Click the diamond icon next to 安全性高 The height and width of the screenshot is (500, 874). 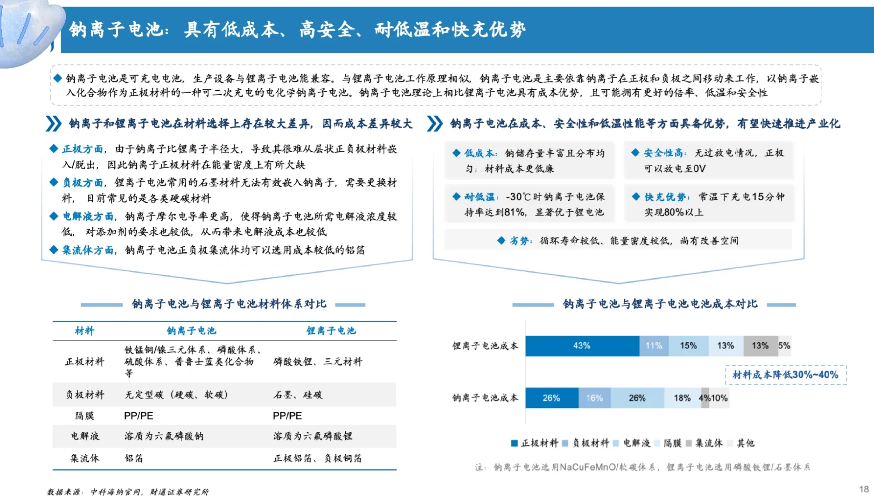(636, 152)
